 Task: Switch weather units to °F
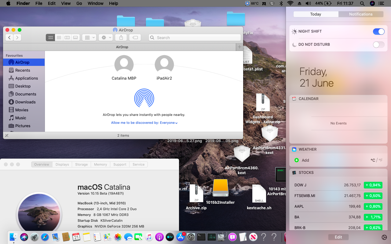tap(380, 160)
